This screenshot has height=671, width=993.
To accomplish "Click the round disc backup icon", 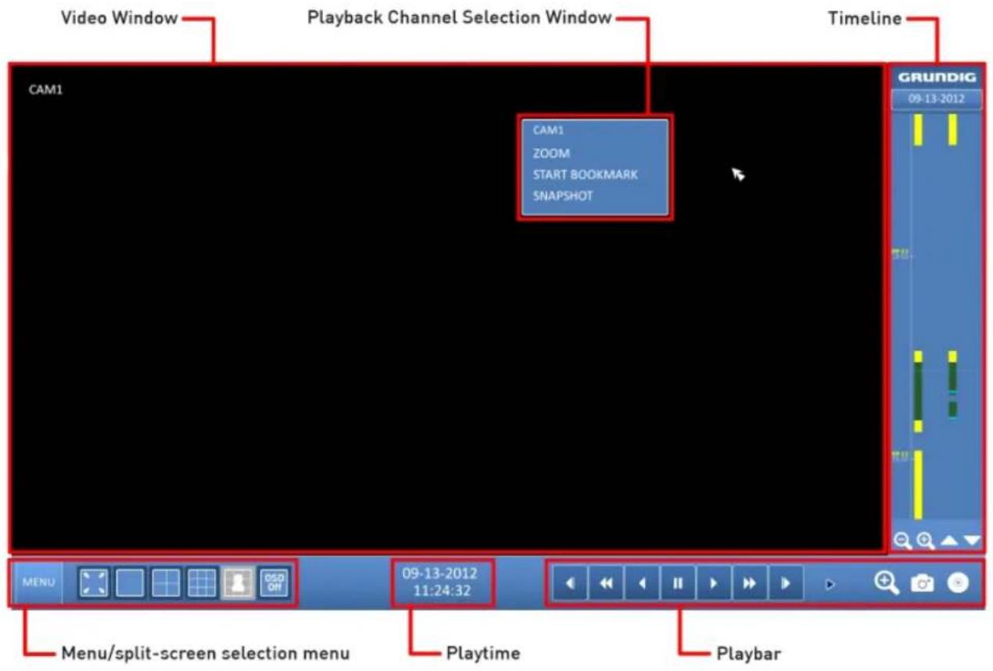I will (958, 584).
